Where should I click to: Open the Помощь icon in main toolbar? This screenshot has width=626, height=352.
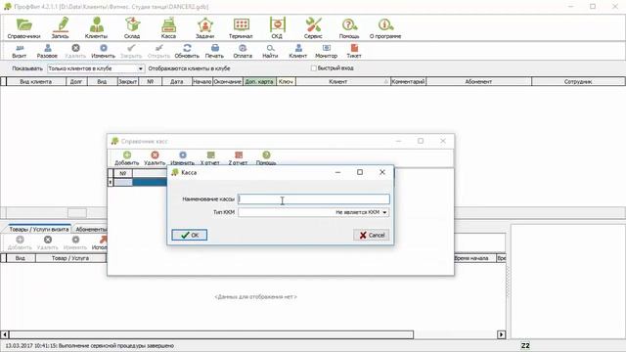coord(349,28)
